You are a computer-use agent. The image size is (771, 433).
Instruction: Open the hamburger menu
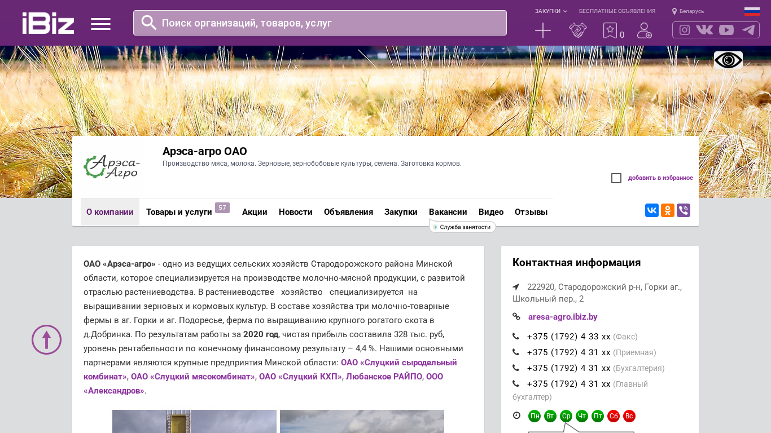point(100,24)
